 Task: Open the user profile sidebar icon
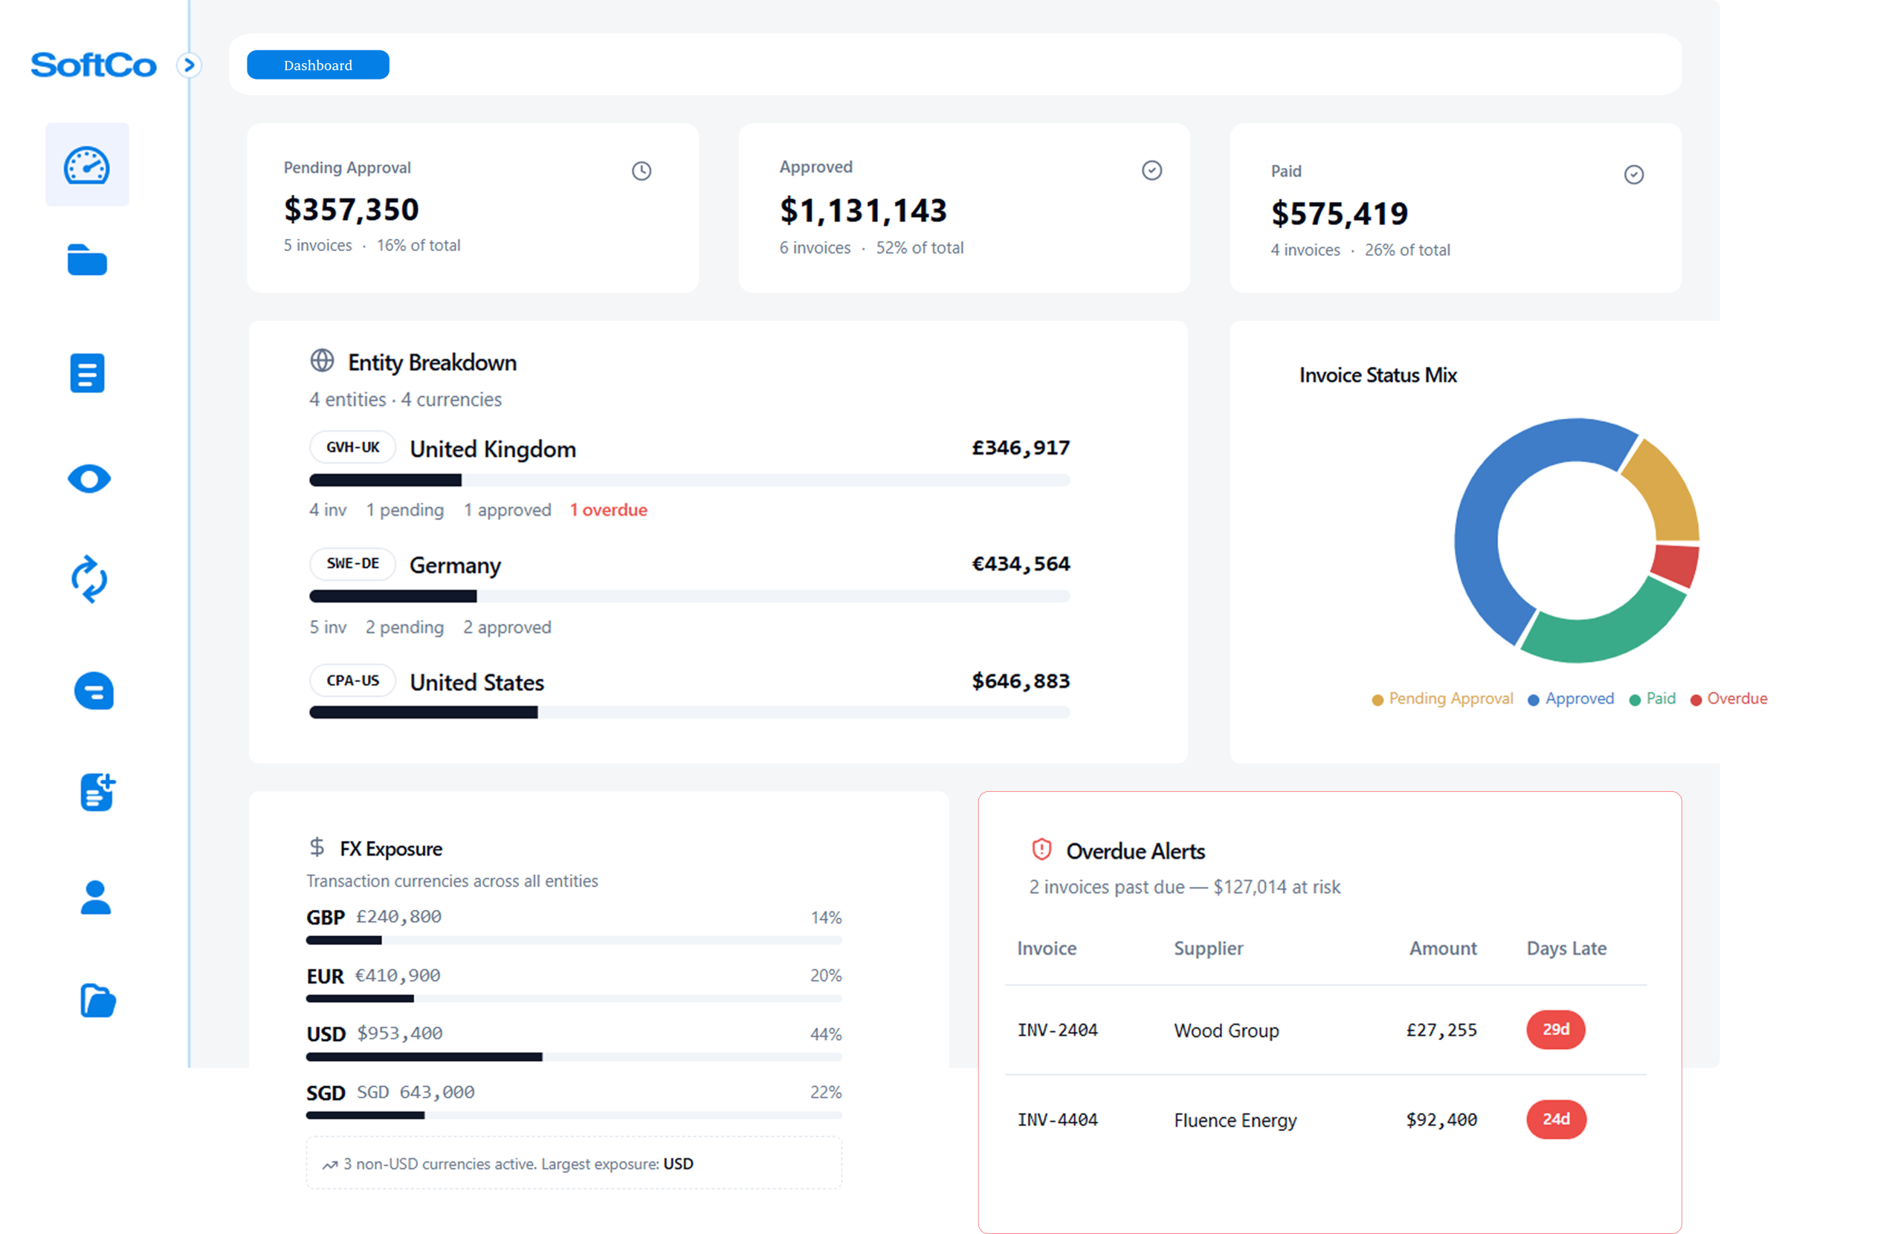coord(95,897)
